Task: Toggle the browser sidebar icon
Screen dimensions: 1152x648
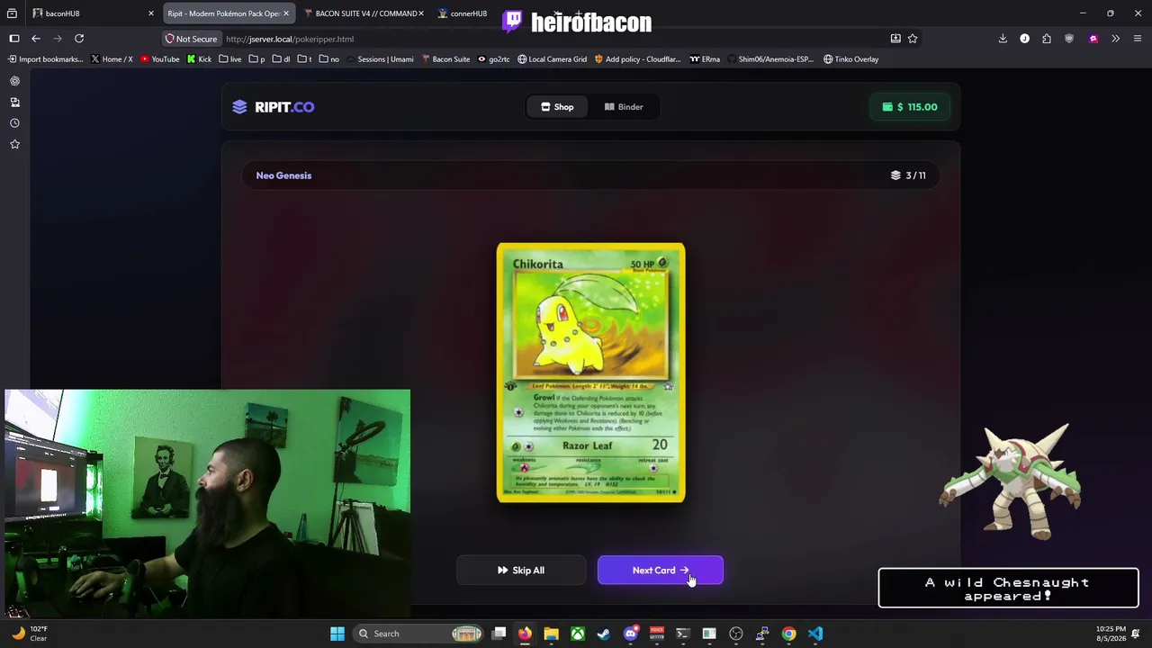Action: [14, 39]
